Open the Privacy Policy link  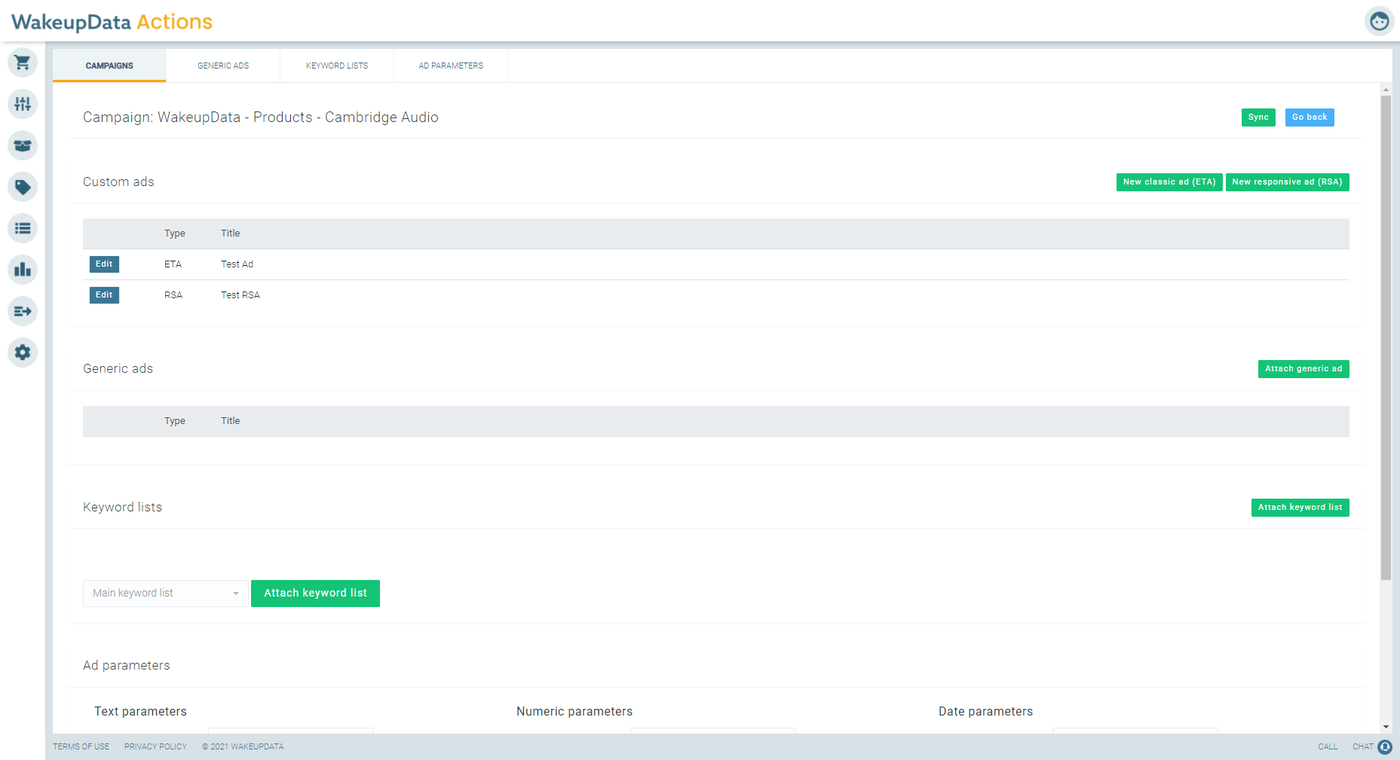click(155, 746)
